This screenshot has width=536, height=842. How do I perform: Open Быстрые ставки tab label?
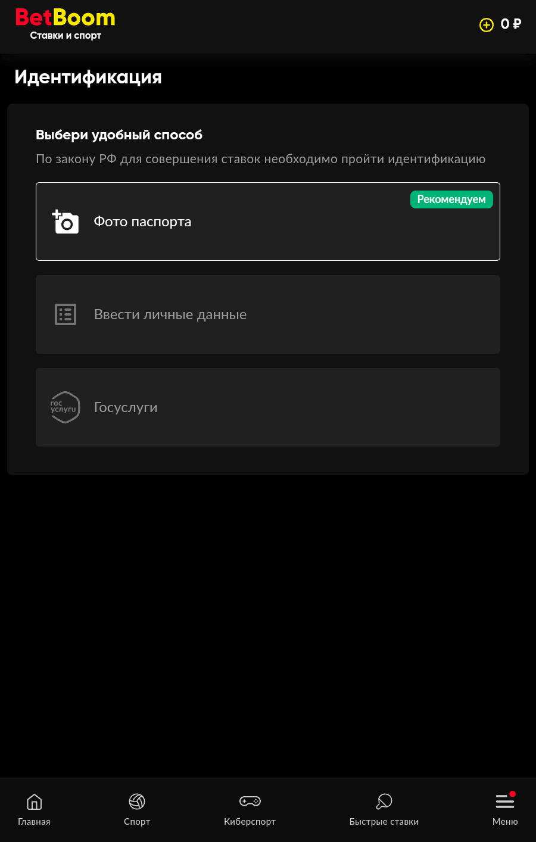(x=384, y=822)
